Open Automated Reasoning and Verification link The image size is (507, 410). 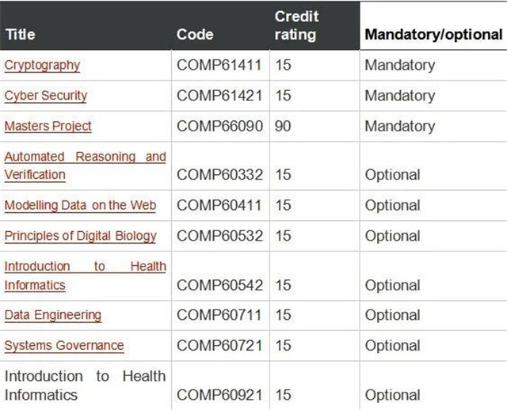[85, 165]
